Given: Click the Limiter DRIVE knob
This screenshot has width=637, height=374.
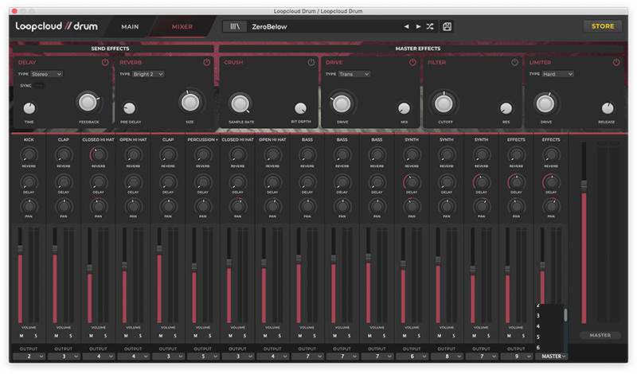Looking at the screenshot, I should (545, 103).
